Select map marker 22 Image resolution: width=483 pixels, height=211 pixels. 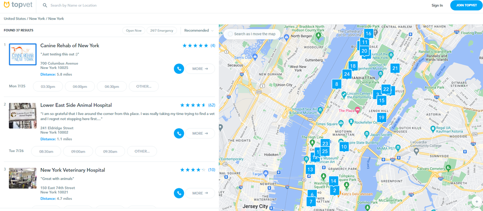point(386,89)
